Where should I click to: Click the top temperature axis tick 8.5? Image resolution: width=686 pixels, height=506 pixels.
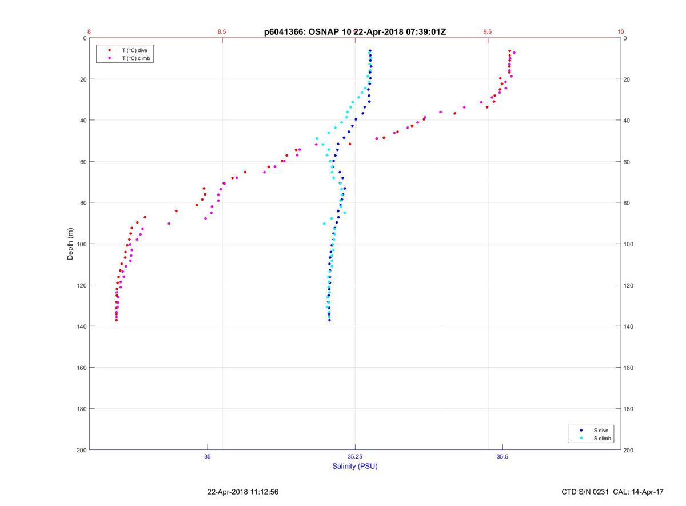point(222,32)
